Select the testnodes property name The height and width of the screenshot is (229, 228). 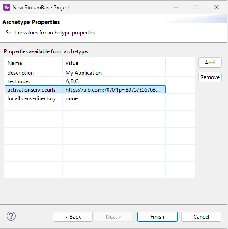point(19,81)
